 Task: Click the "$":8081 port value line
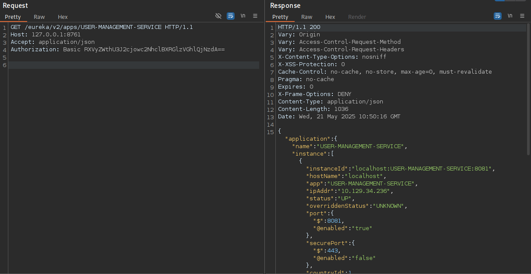tap(329, 221)
